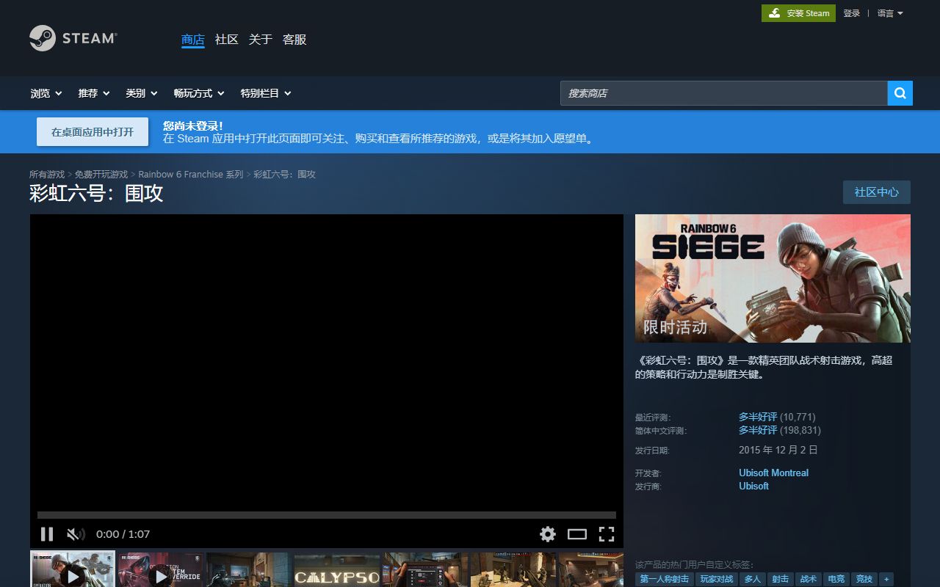Toggle theater mode on the video player
This screenshot has height=587, width=940.
577,534
